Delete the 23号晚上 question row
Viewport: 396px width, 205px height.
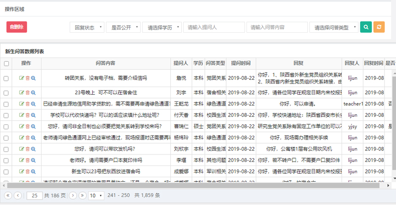click(x=27, y=92)
